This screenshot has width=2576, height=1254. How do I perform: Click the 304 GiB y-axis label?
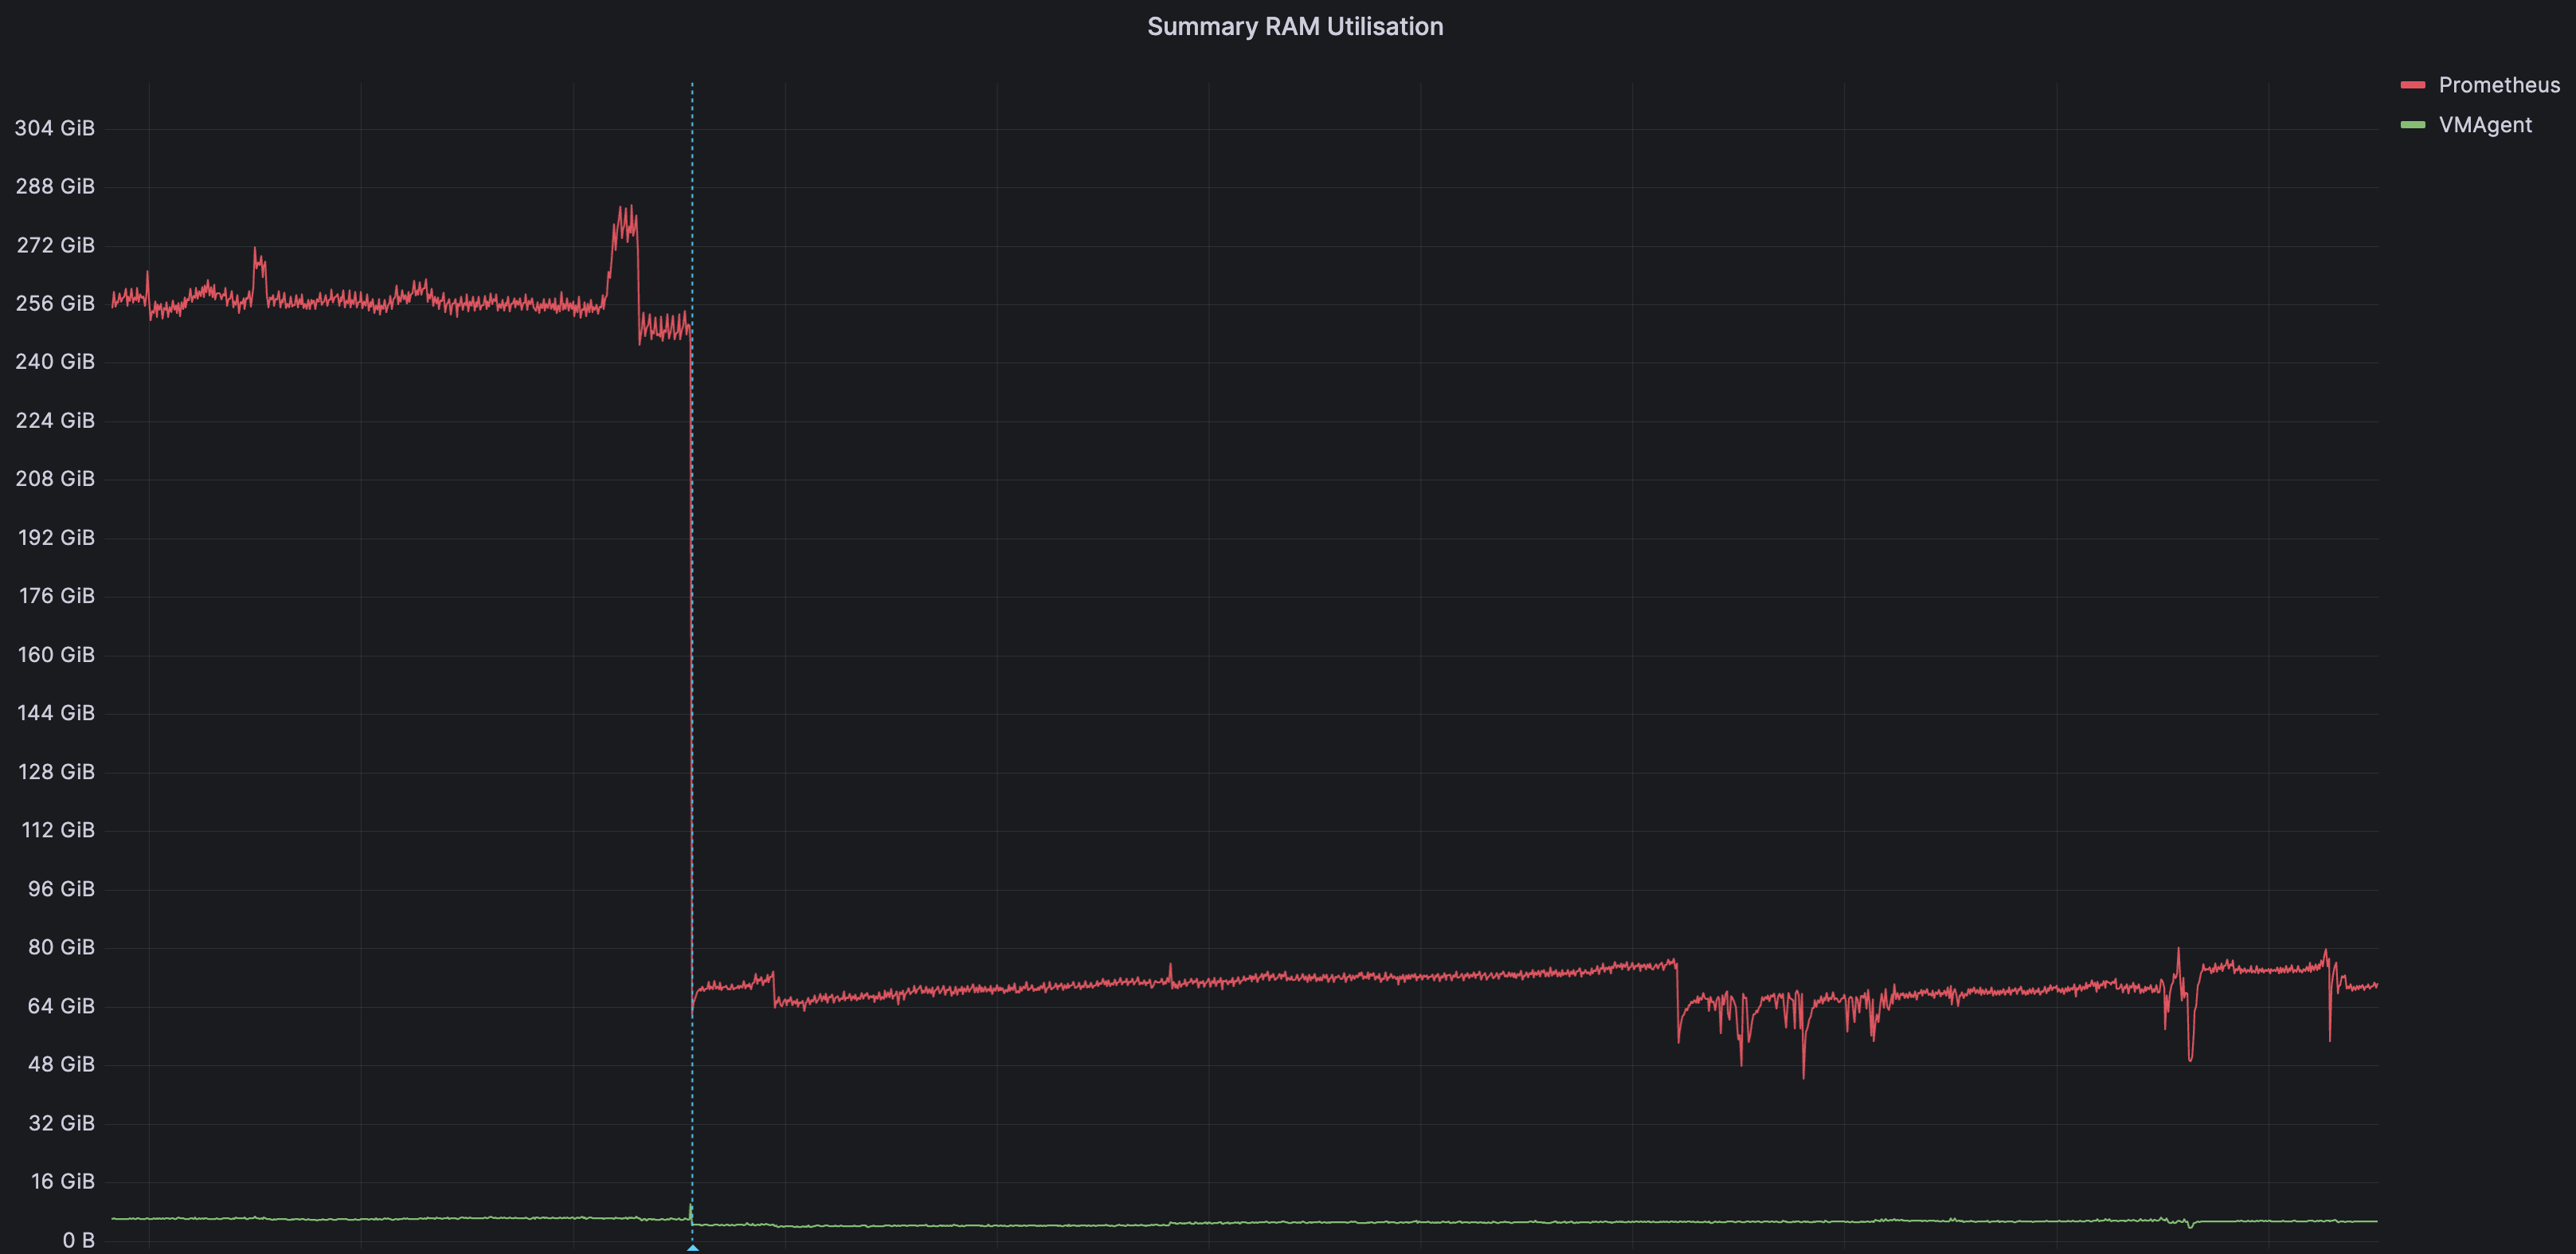tap(55, 127)
